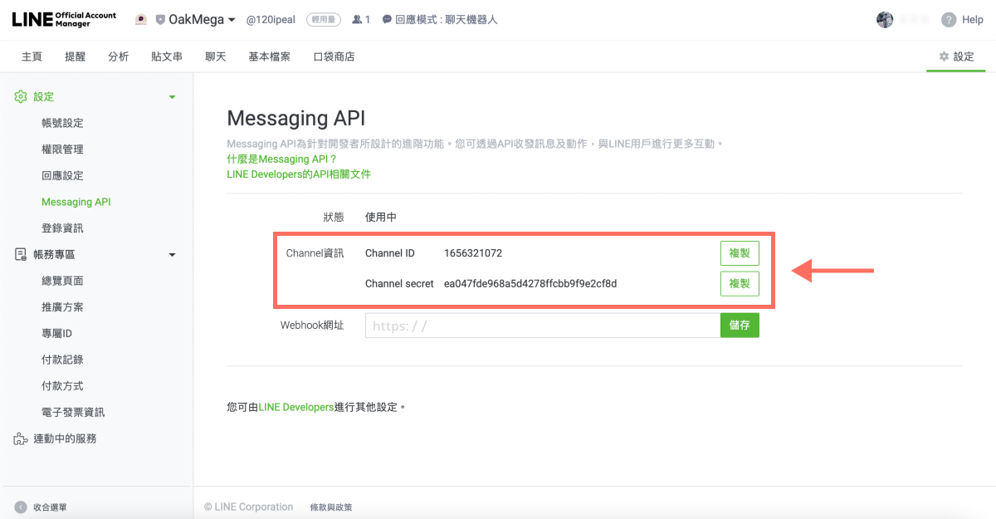996x519 pixels.
Task: Open 條款與政策 footer link
Action: (x=331, y=507)
